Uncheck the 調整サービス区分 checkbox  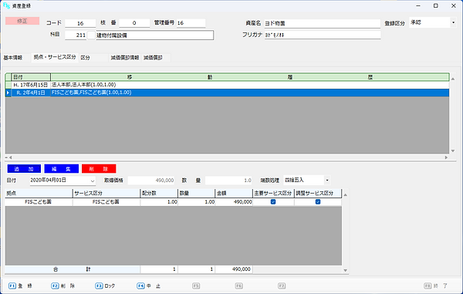tap(318, 202)
